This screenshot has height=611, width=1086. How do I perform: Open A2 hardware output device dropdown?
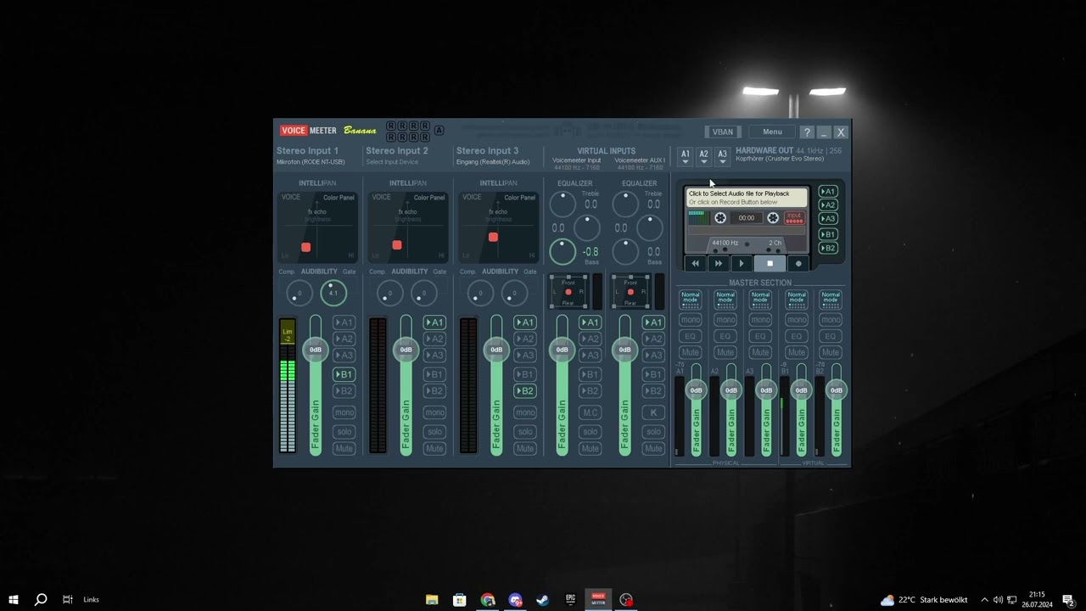coord(703,157)
